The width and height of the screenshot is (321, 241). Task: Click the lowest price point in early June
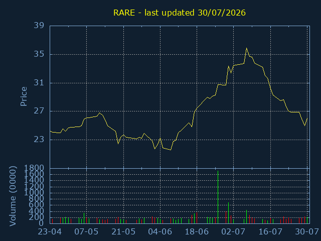pyautogui.click(x=171, y=150)
